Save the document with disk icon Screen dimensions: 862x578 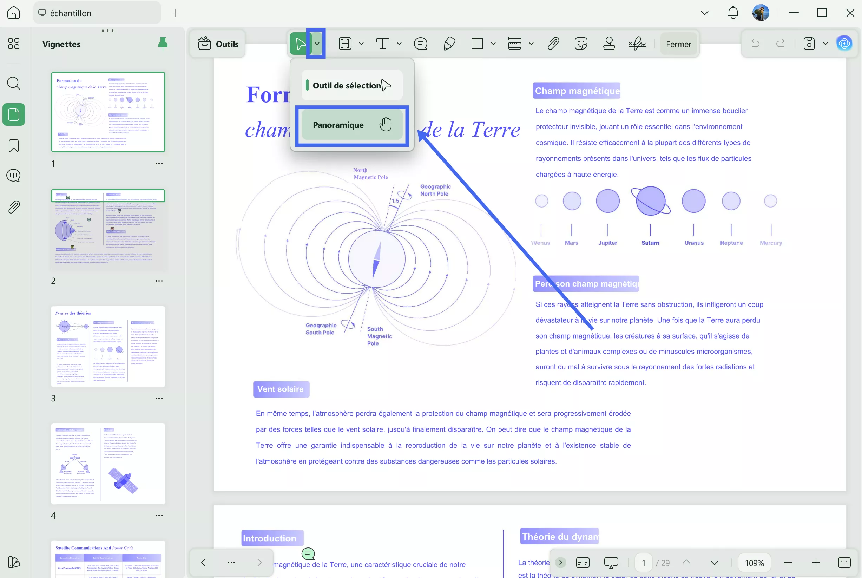pos(809,44)
